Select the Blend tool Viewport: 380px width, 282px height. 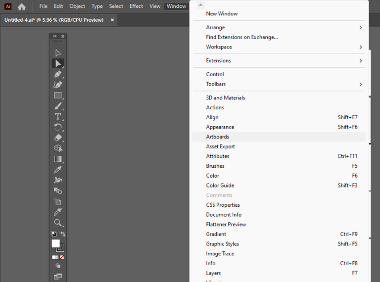coord(58,190)
